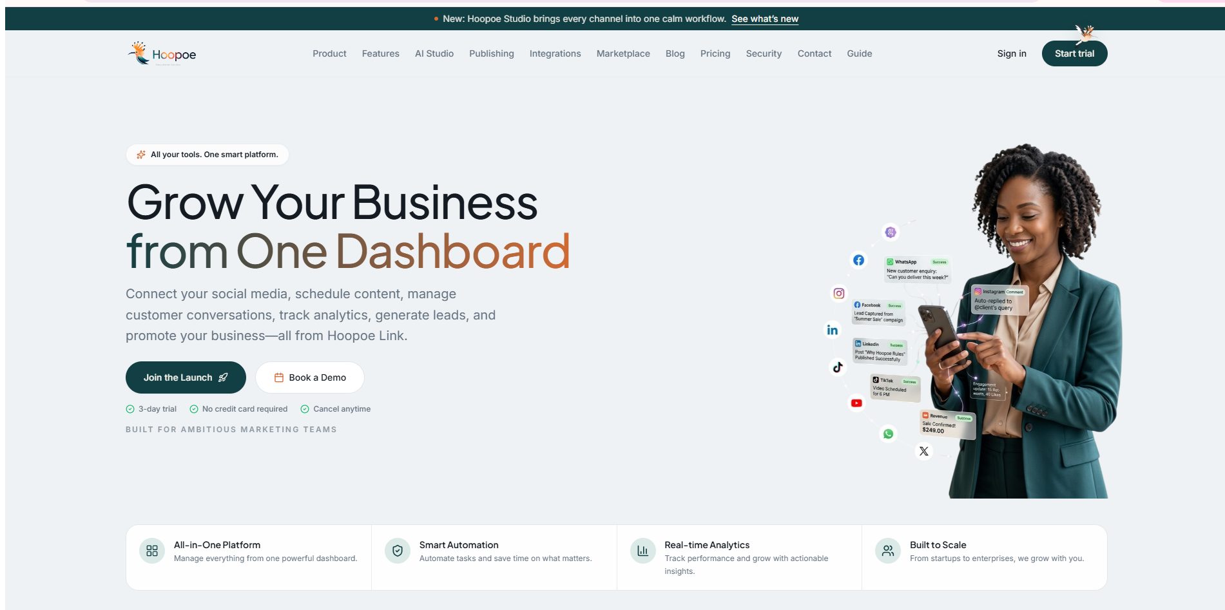Click the All your tools tagline pill

[x=207, y=155]
